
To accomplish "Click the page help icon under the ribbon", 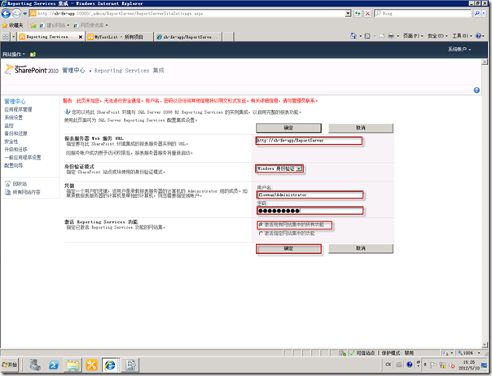I will click(477, 90).
